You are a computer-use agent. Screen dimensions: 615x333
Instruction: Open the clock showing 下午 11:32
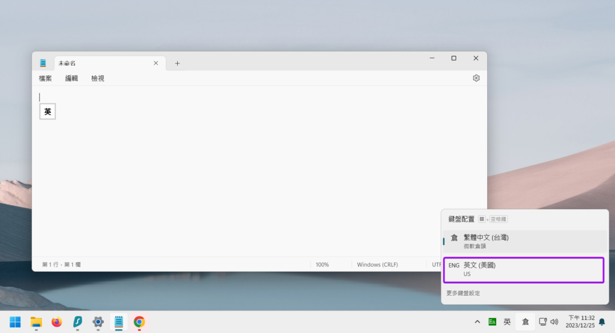click(x=580, y=322)
